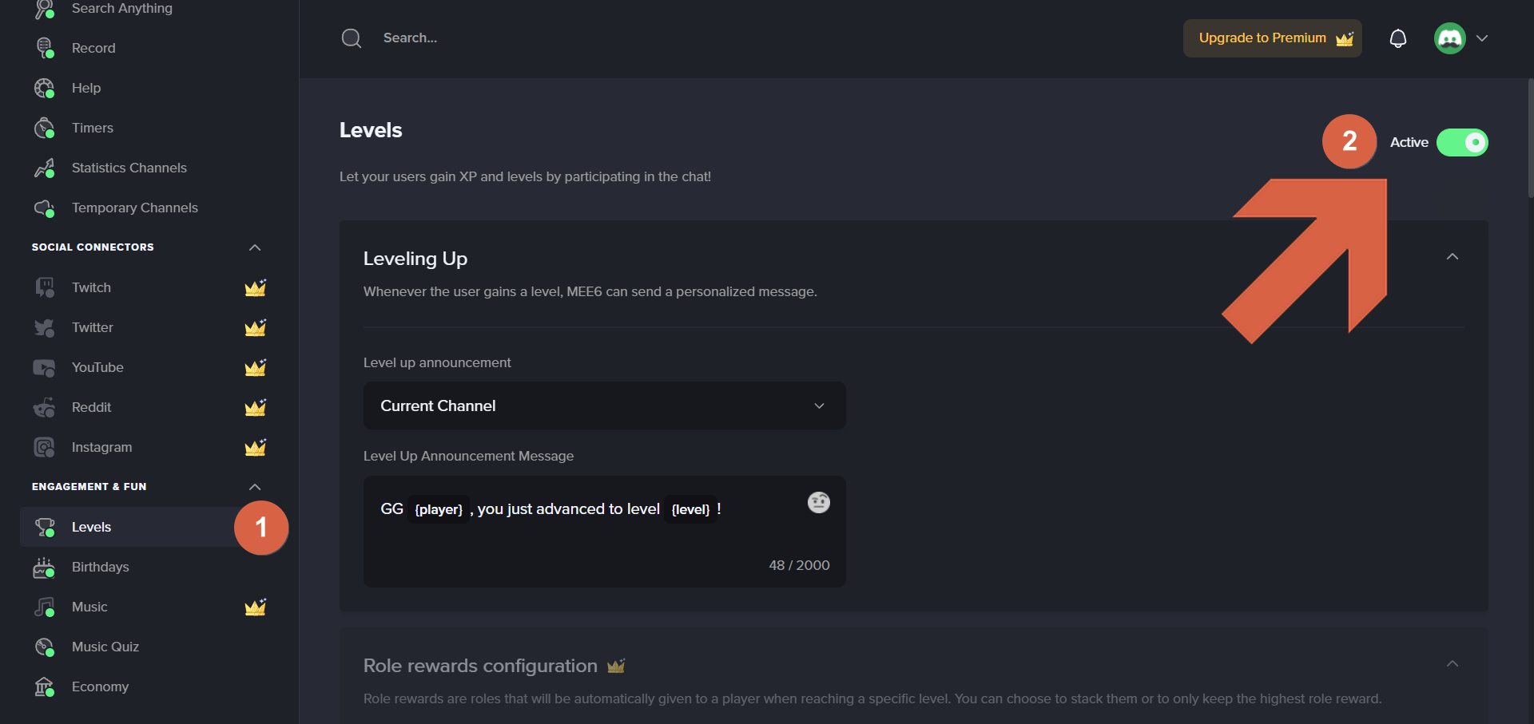This screenshot has height=724, width=1534.
Task: Collapse the Role rewards configuration panel
Action: coord(1453,663)
